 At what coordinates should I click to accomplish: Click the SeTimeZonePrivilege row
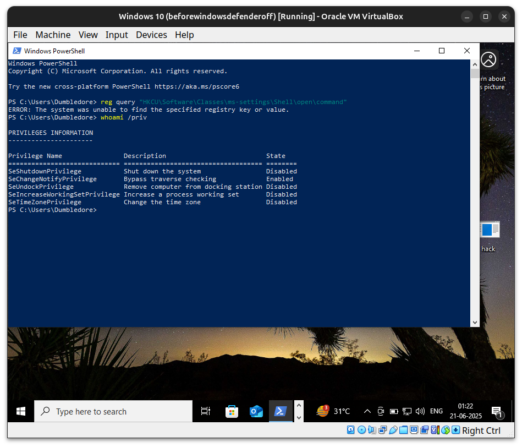point(152,202)
